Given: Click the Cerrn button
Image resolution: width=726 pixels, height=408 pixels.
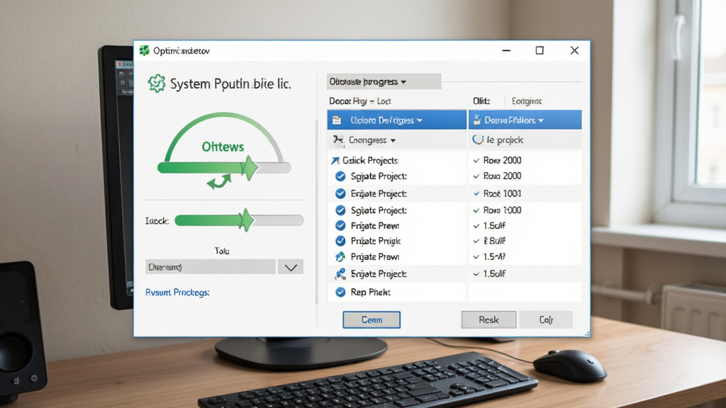Looking at the screenshot, I should pos(372,319).
